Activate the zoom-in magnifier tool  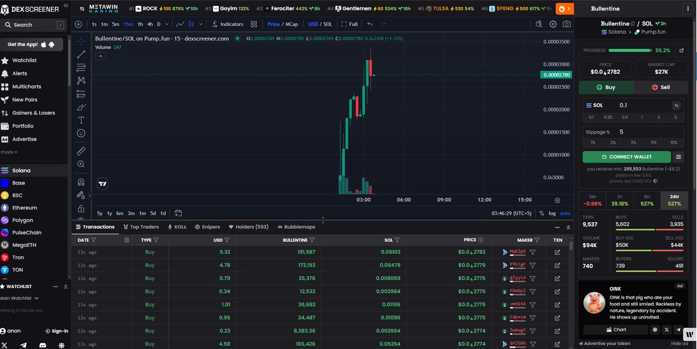coord(81,164)
